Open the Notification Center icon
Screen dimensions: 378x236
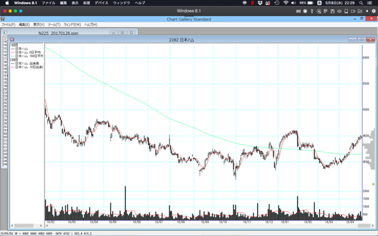[370, 3]
